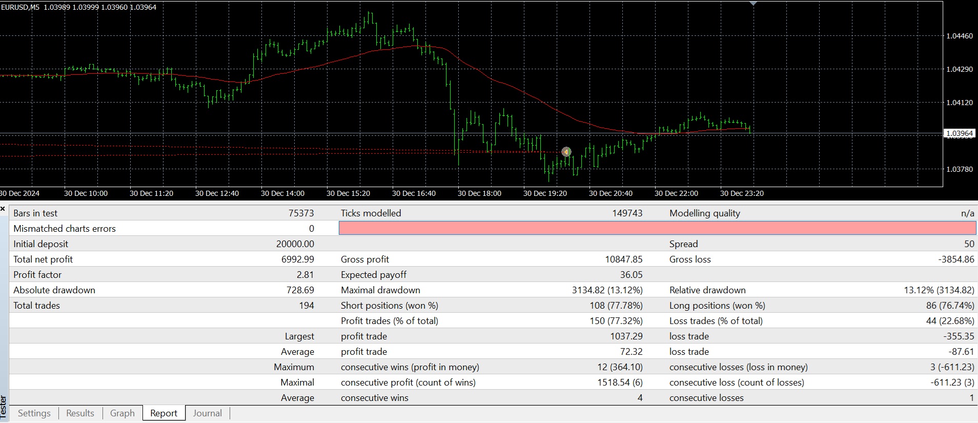
Task: Click the Total trades value 194
Action: coord(307,306)
